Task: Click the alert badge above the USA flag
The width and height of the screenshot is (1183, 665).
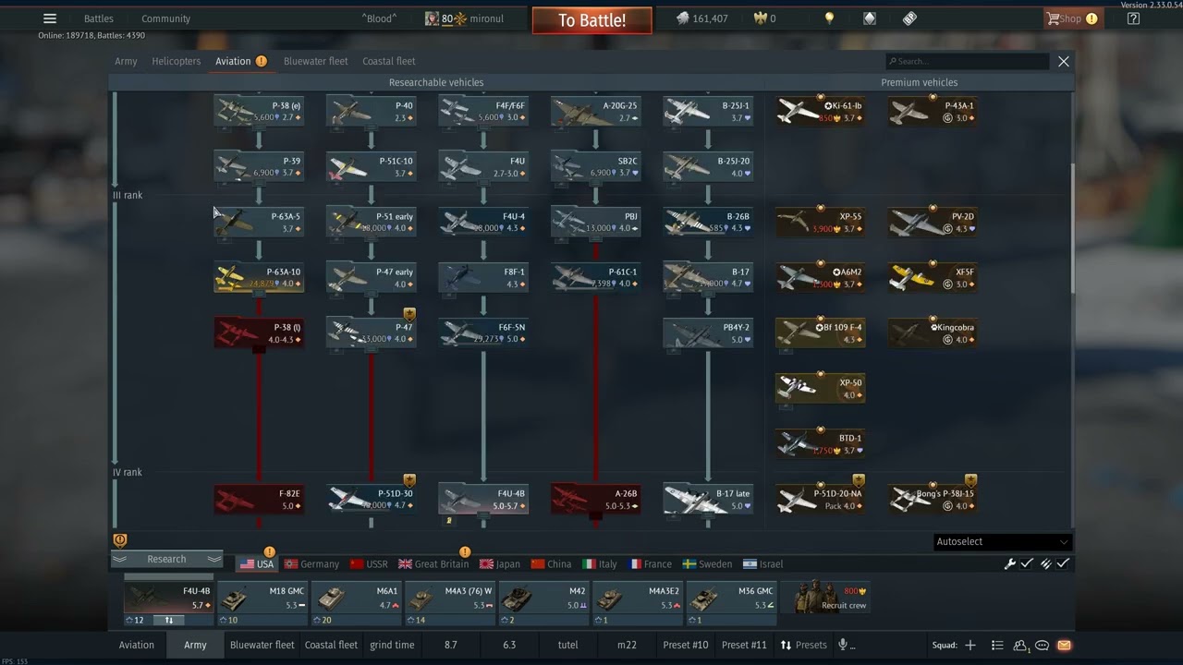Action: pyautogui.click(x=269, y=552)
